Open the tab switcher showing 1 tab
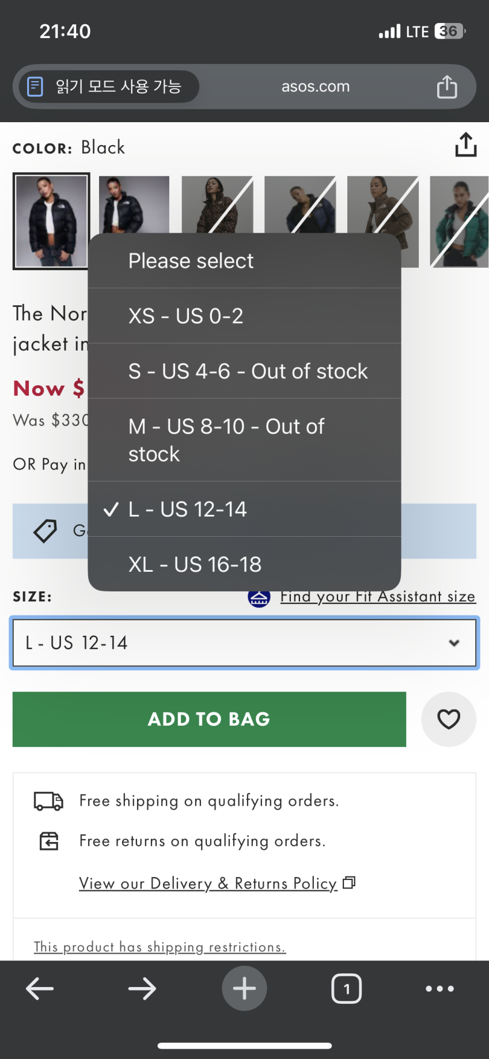This screenshot has width=489, height=1059. point(346,989)
